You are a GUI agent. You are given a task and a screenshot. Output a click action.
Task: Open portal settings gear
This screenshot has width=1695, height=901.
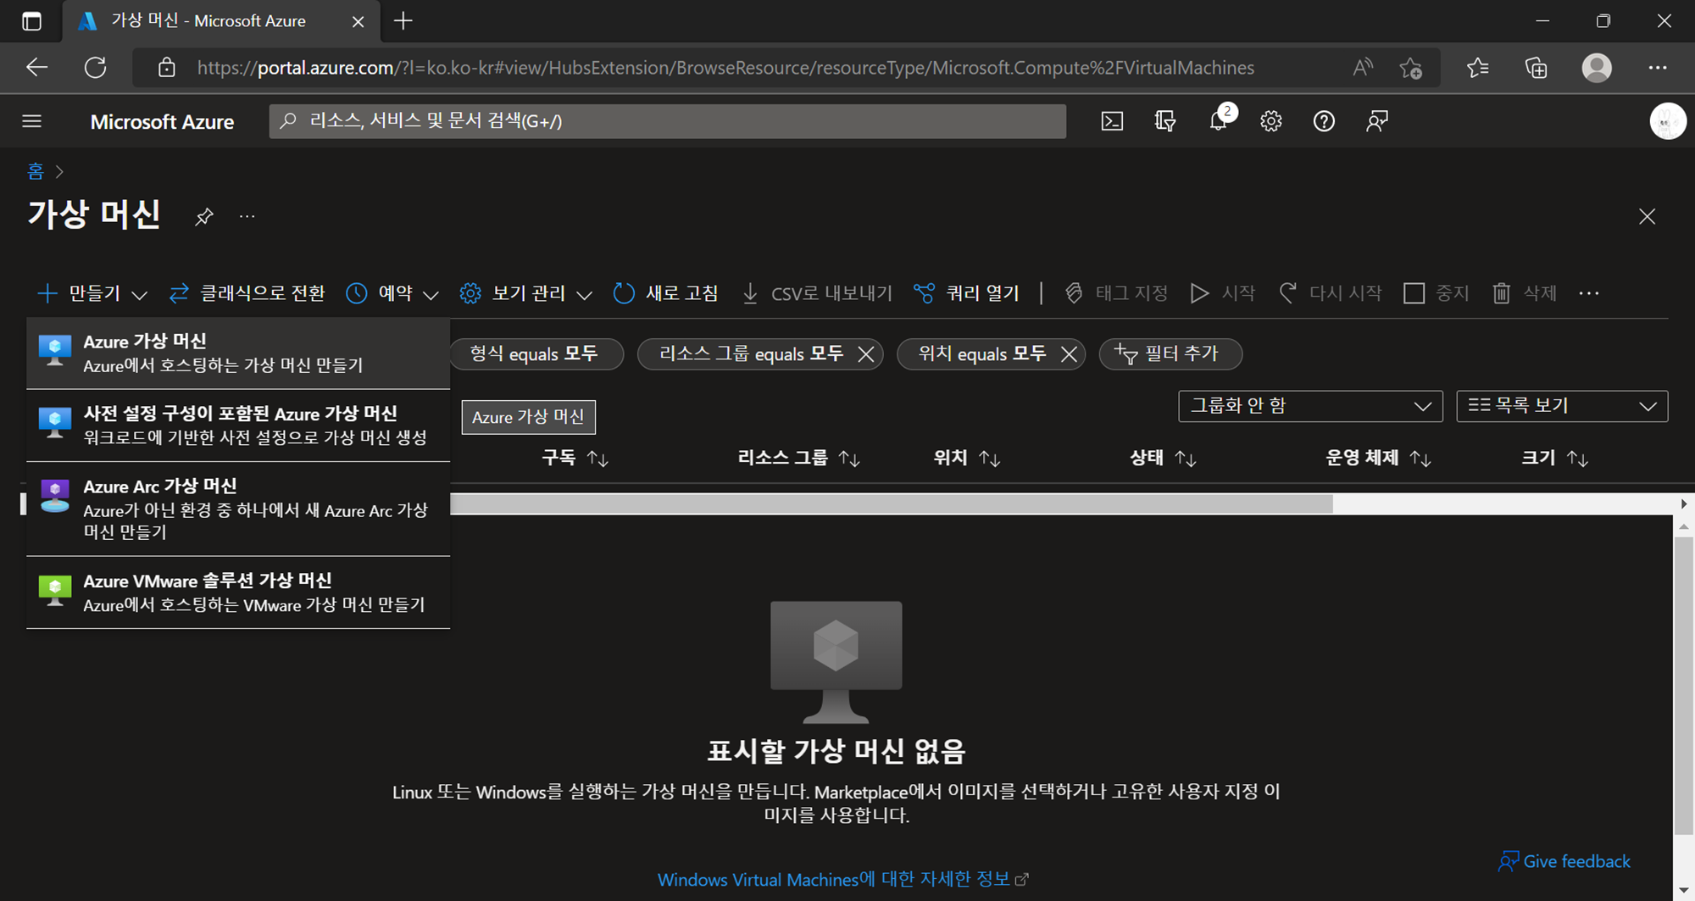coord(1270,121)
